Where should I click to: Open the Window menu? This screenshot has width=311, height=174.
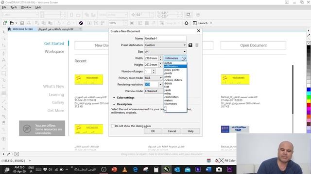click(x=26, y=7)
